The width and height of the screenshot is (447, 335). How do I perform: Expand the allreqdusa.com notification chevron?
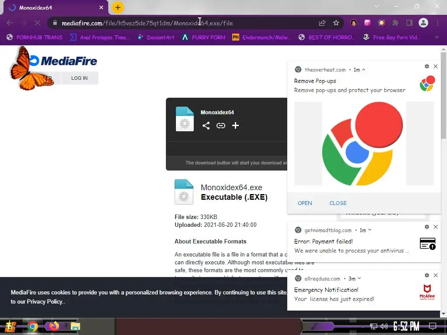coord(359,278)
